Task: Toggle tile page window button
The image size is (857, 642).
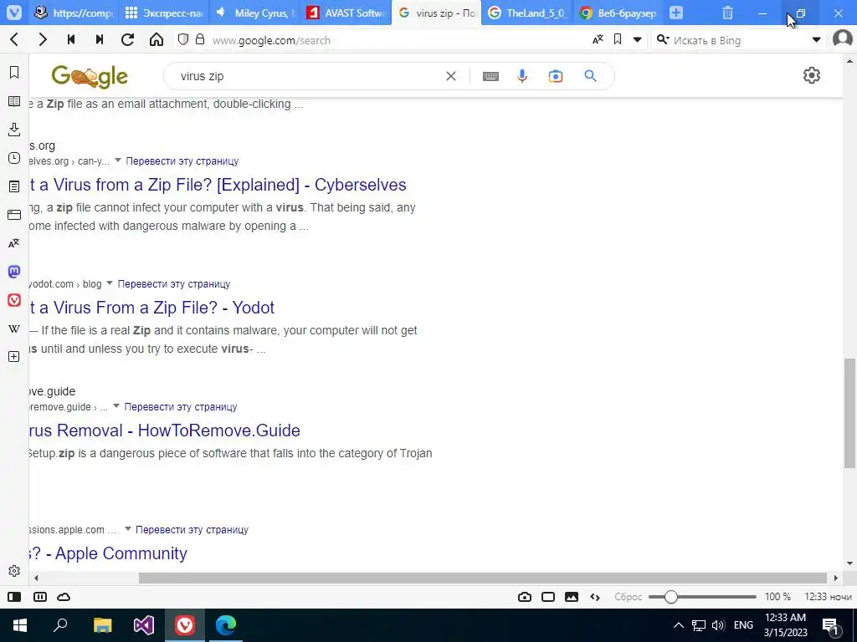Action: [548, 597]
